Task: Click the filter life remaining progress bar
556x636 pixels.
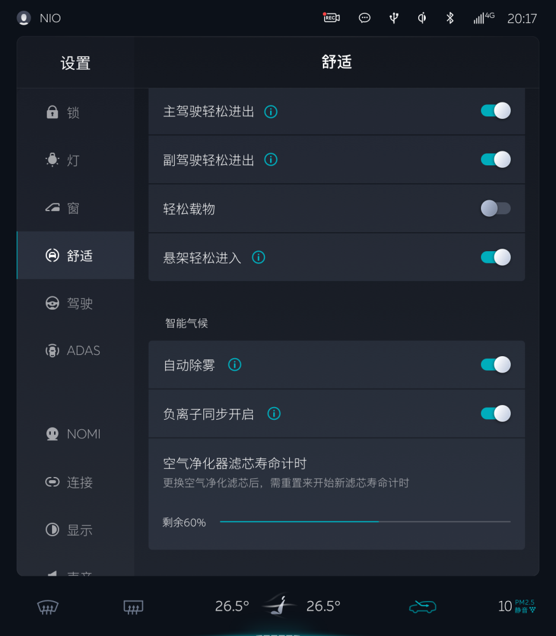Action: (x=365, y=522)
